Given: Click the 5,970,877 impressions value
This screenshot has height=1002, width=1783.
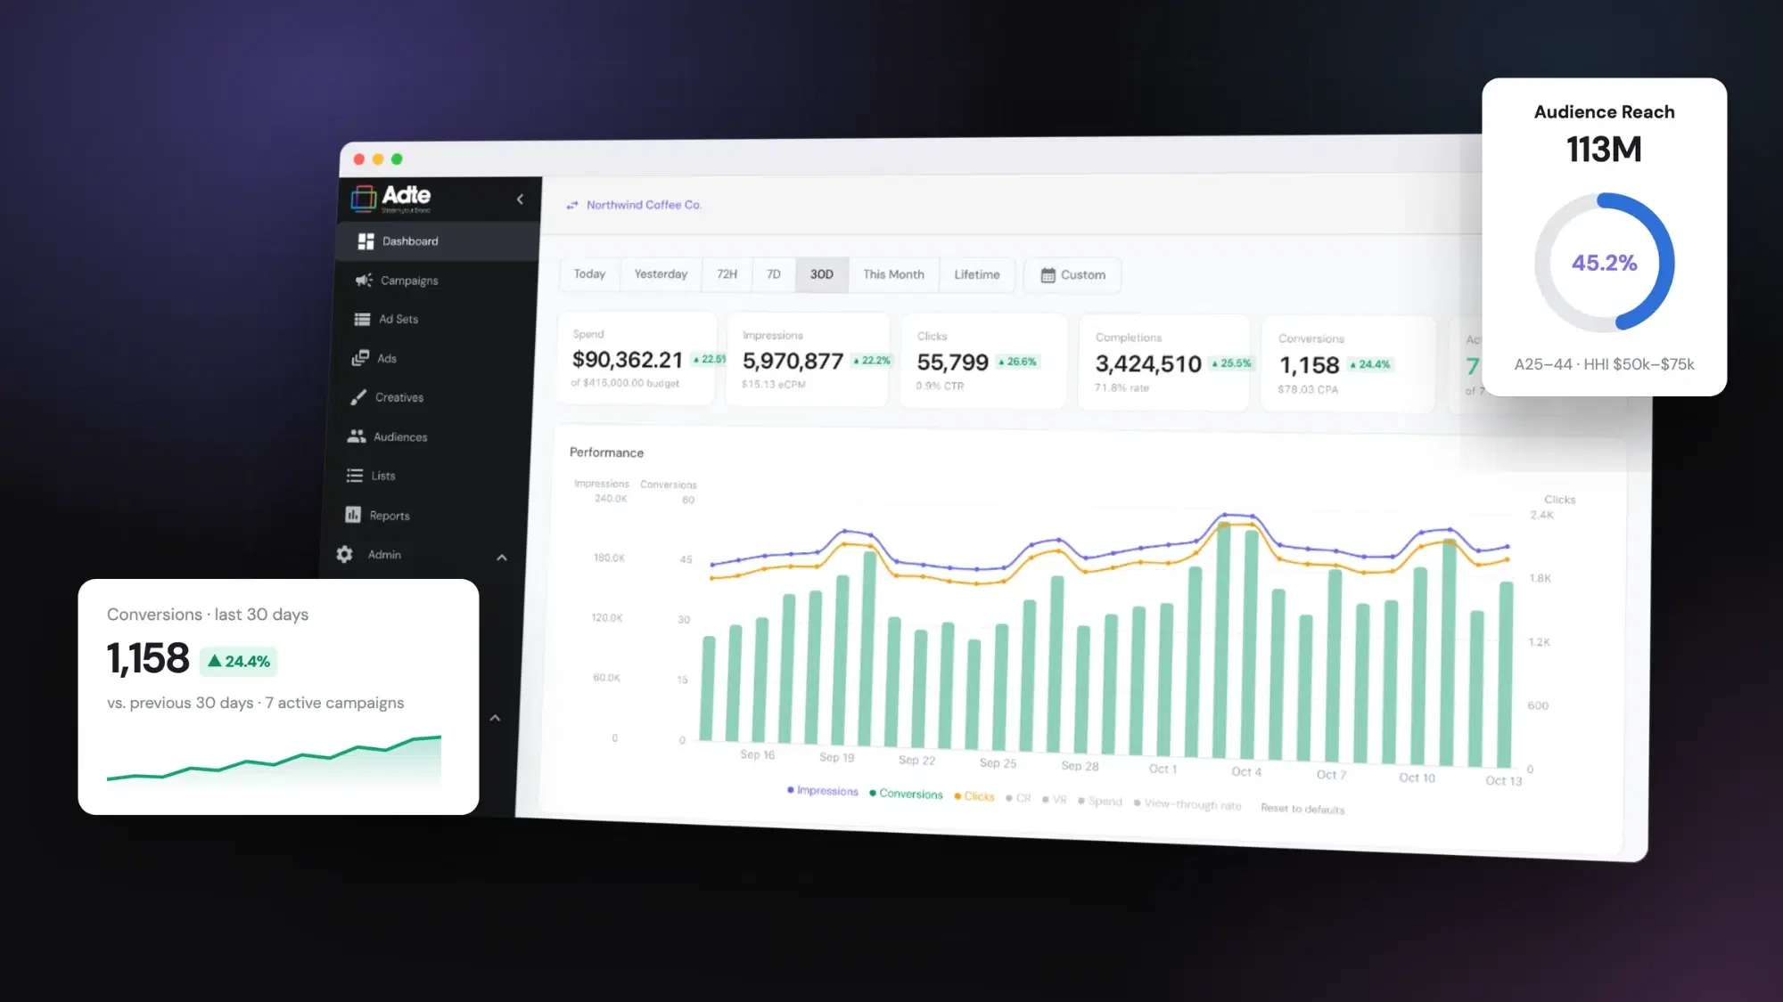Looking at the screenshot, I should pyautogui.click(x=793, y=361).
